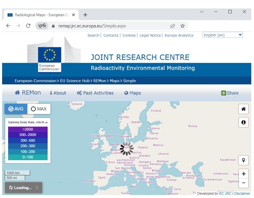
Task: Open the REMon home menu item
Action: pyautogui.click(x=28, y=93)
